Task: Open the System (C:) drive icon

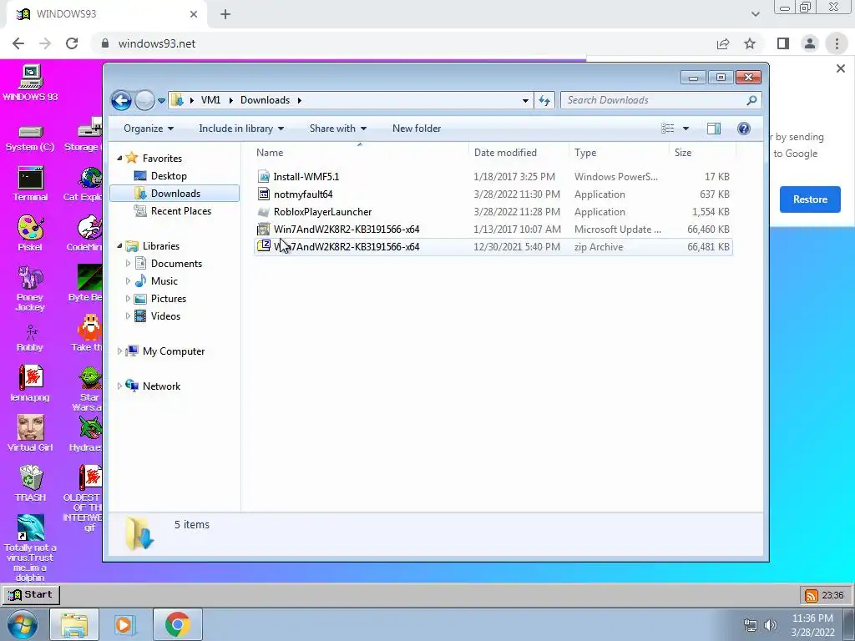Action: (x=30, y=138)
